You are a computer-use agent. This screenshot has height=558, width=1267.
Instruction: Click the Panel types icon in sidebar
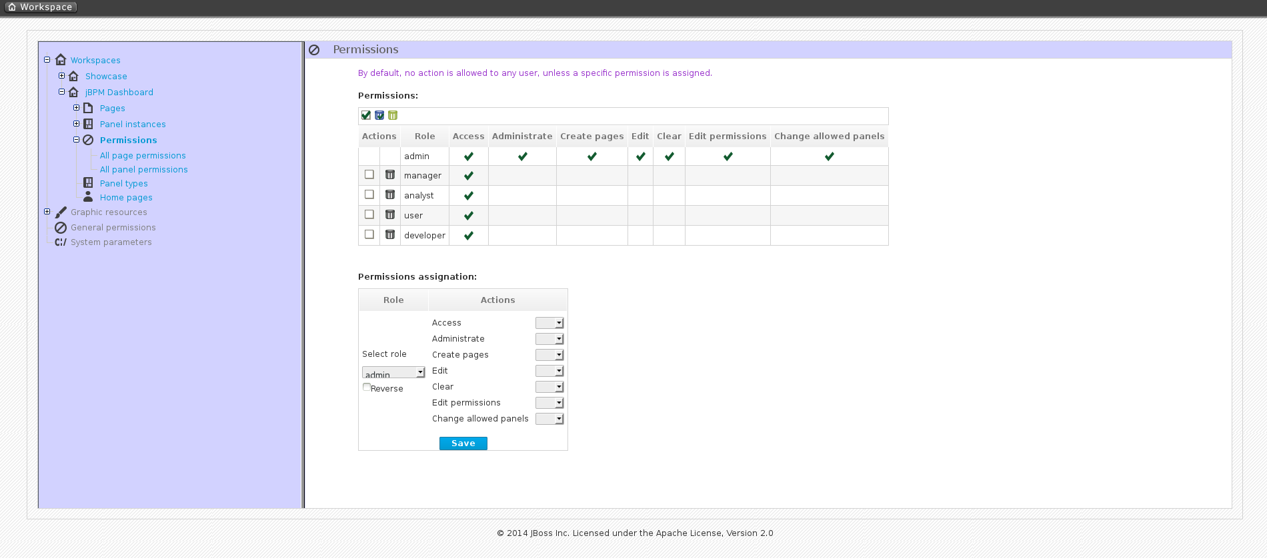[88, 183]
